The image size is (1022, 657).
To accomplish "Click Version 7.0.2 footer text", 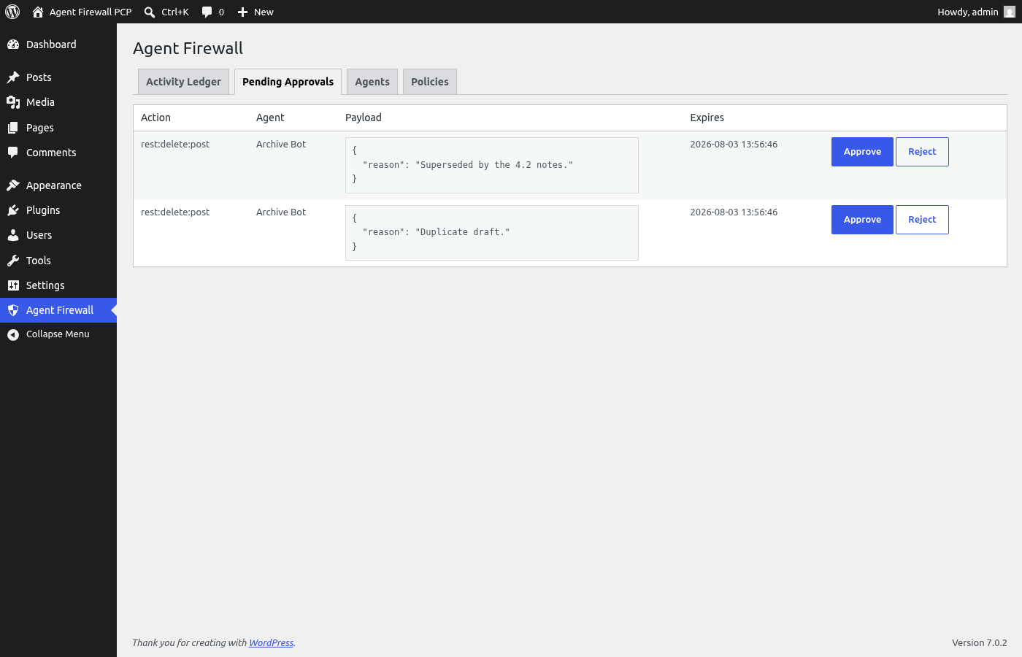I will (980, 643).
